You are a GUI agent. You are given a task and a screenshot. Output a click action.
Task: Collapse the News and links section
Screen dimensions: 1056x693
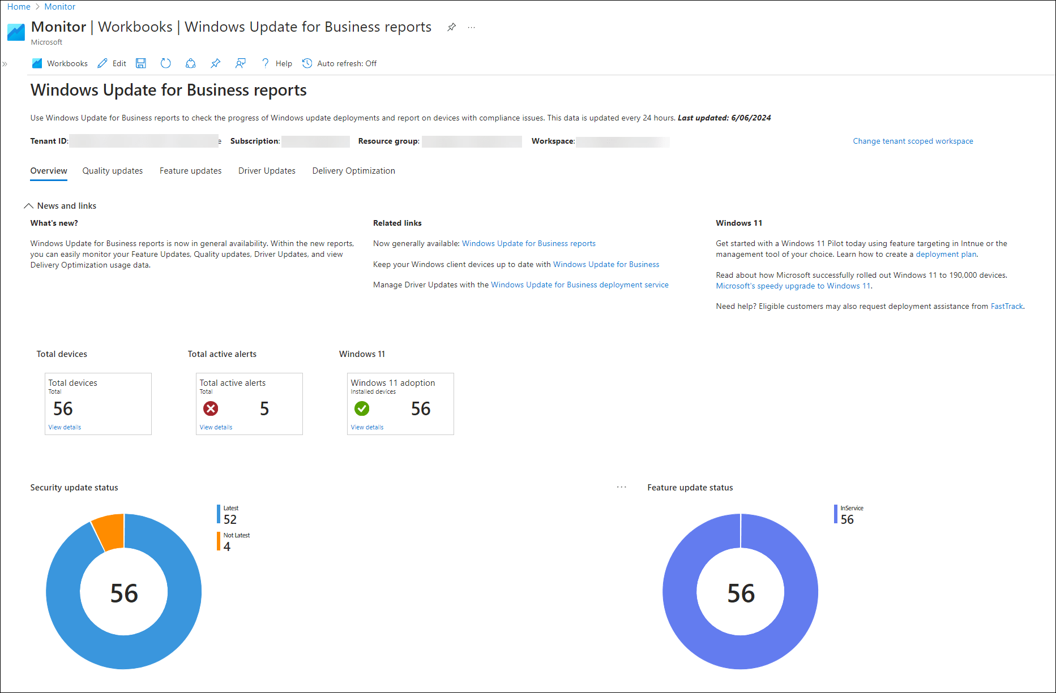click(x=28, y=206)
